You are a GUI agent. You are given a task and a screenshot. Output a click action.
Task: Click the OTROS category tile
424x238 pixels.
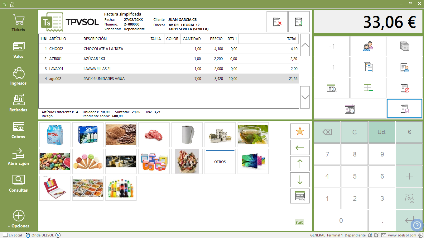tap(220, 161)
